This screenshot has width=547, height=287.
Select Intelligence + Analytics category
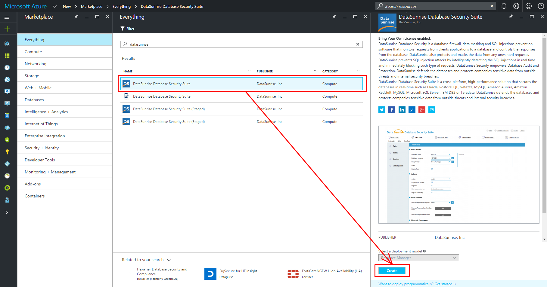65,112
